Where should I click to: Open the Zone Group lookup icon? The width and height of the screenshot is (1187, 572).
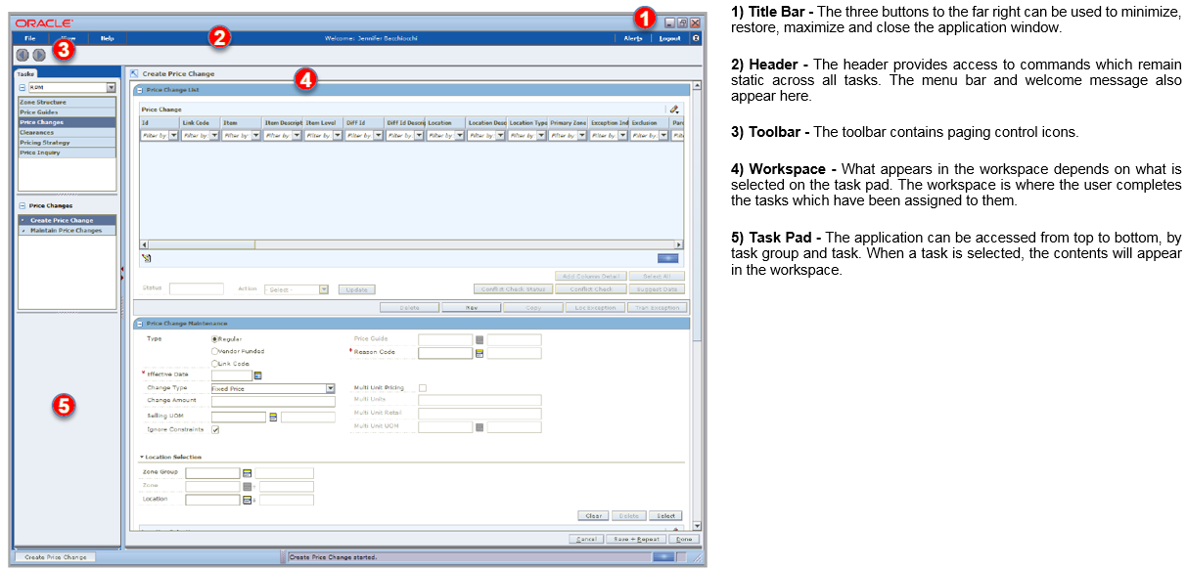click(x=247, y=472)
